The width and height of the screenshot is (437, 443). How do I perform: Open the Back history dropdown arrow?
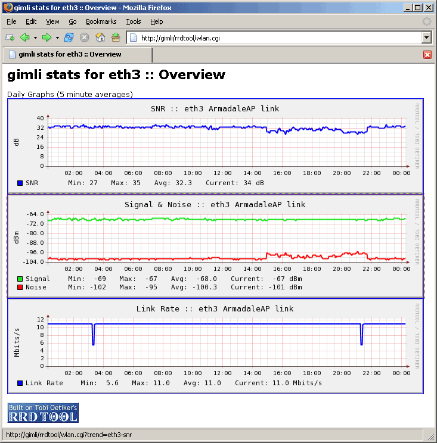tap(35, 38)
